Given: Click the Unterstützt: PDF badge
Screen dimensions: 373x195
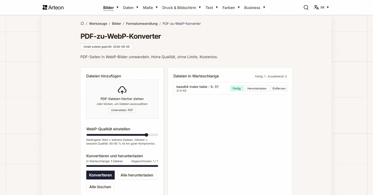Looking at the screenshot, I should 122,110.
